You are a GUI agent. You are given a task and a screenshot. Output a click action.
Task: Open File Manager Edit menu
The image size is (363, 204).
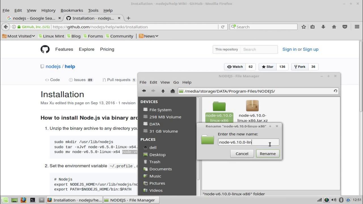pyautogui.click(x=153, y=82)
